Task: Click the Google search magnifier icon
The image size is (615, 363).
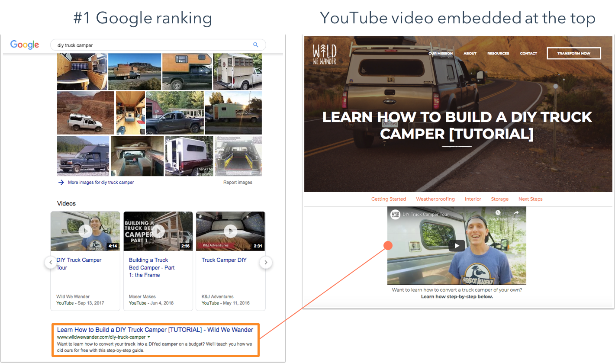Action: click(255, 45)
